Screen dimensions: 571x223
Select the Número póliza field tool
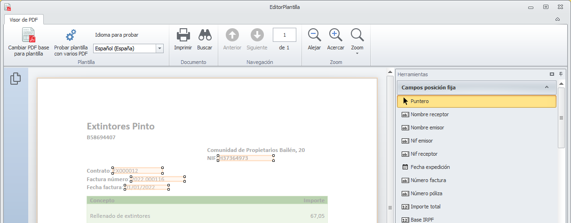476,193
